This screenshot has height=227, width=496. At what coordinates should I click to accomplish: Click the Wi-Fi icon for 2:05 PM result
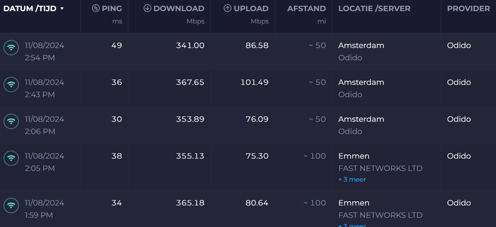pos(11,158)
